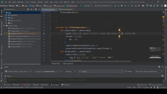Click the icon at right of logcat sub-tab row

pos(162,76)
